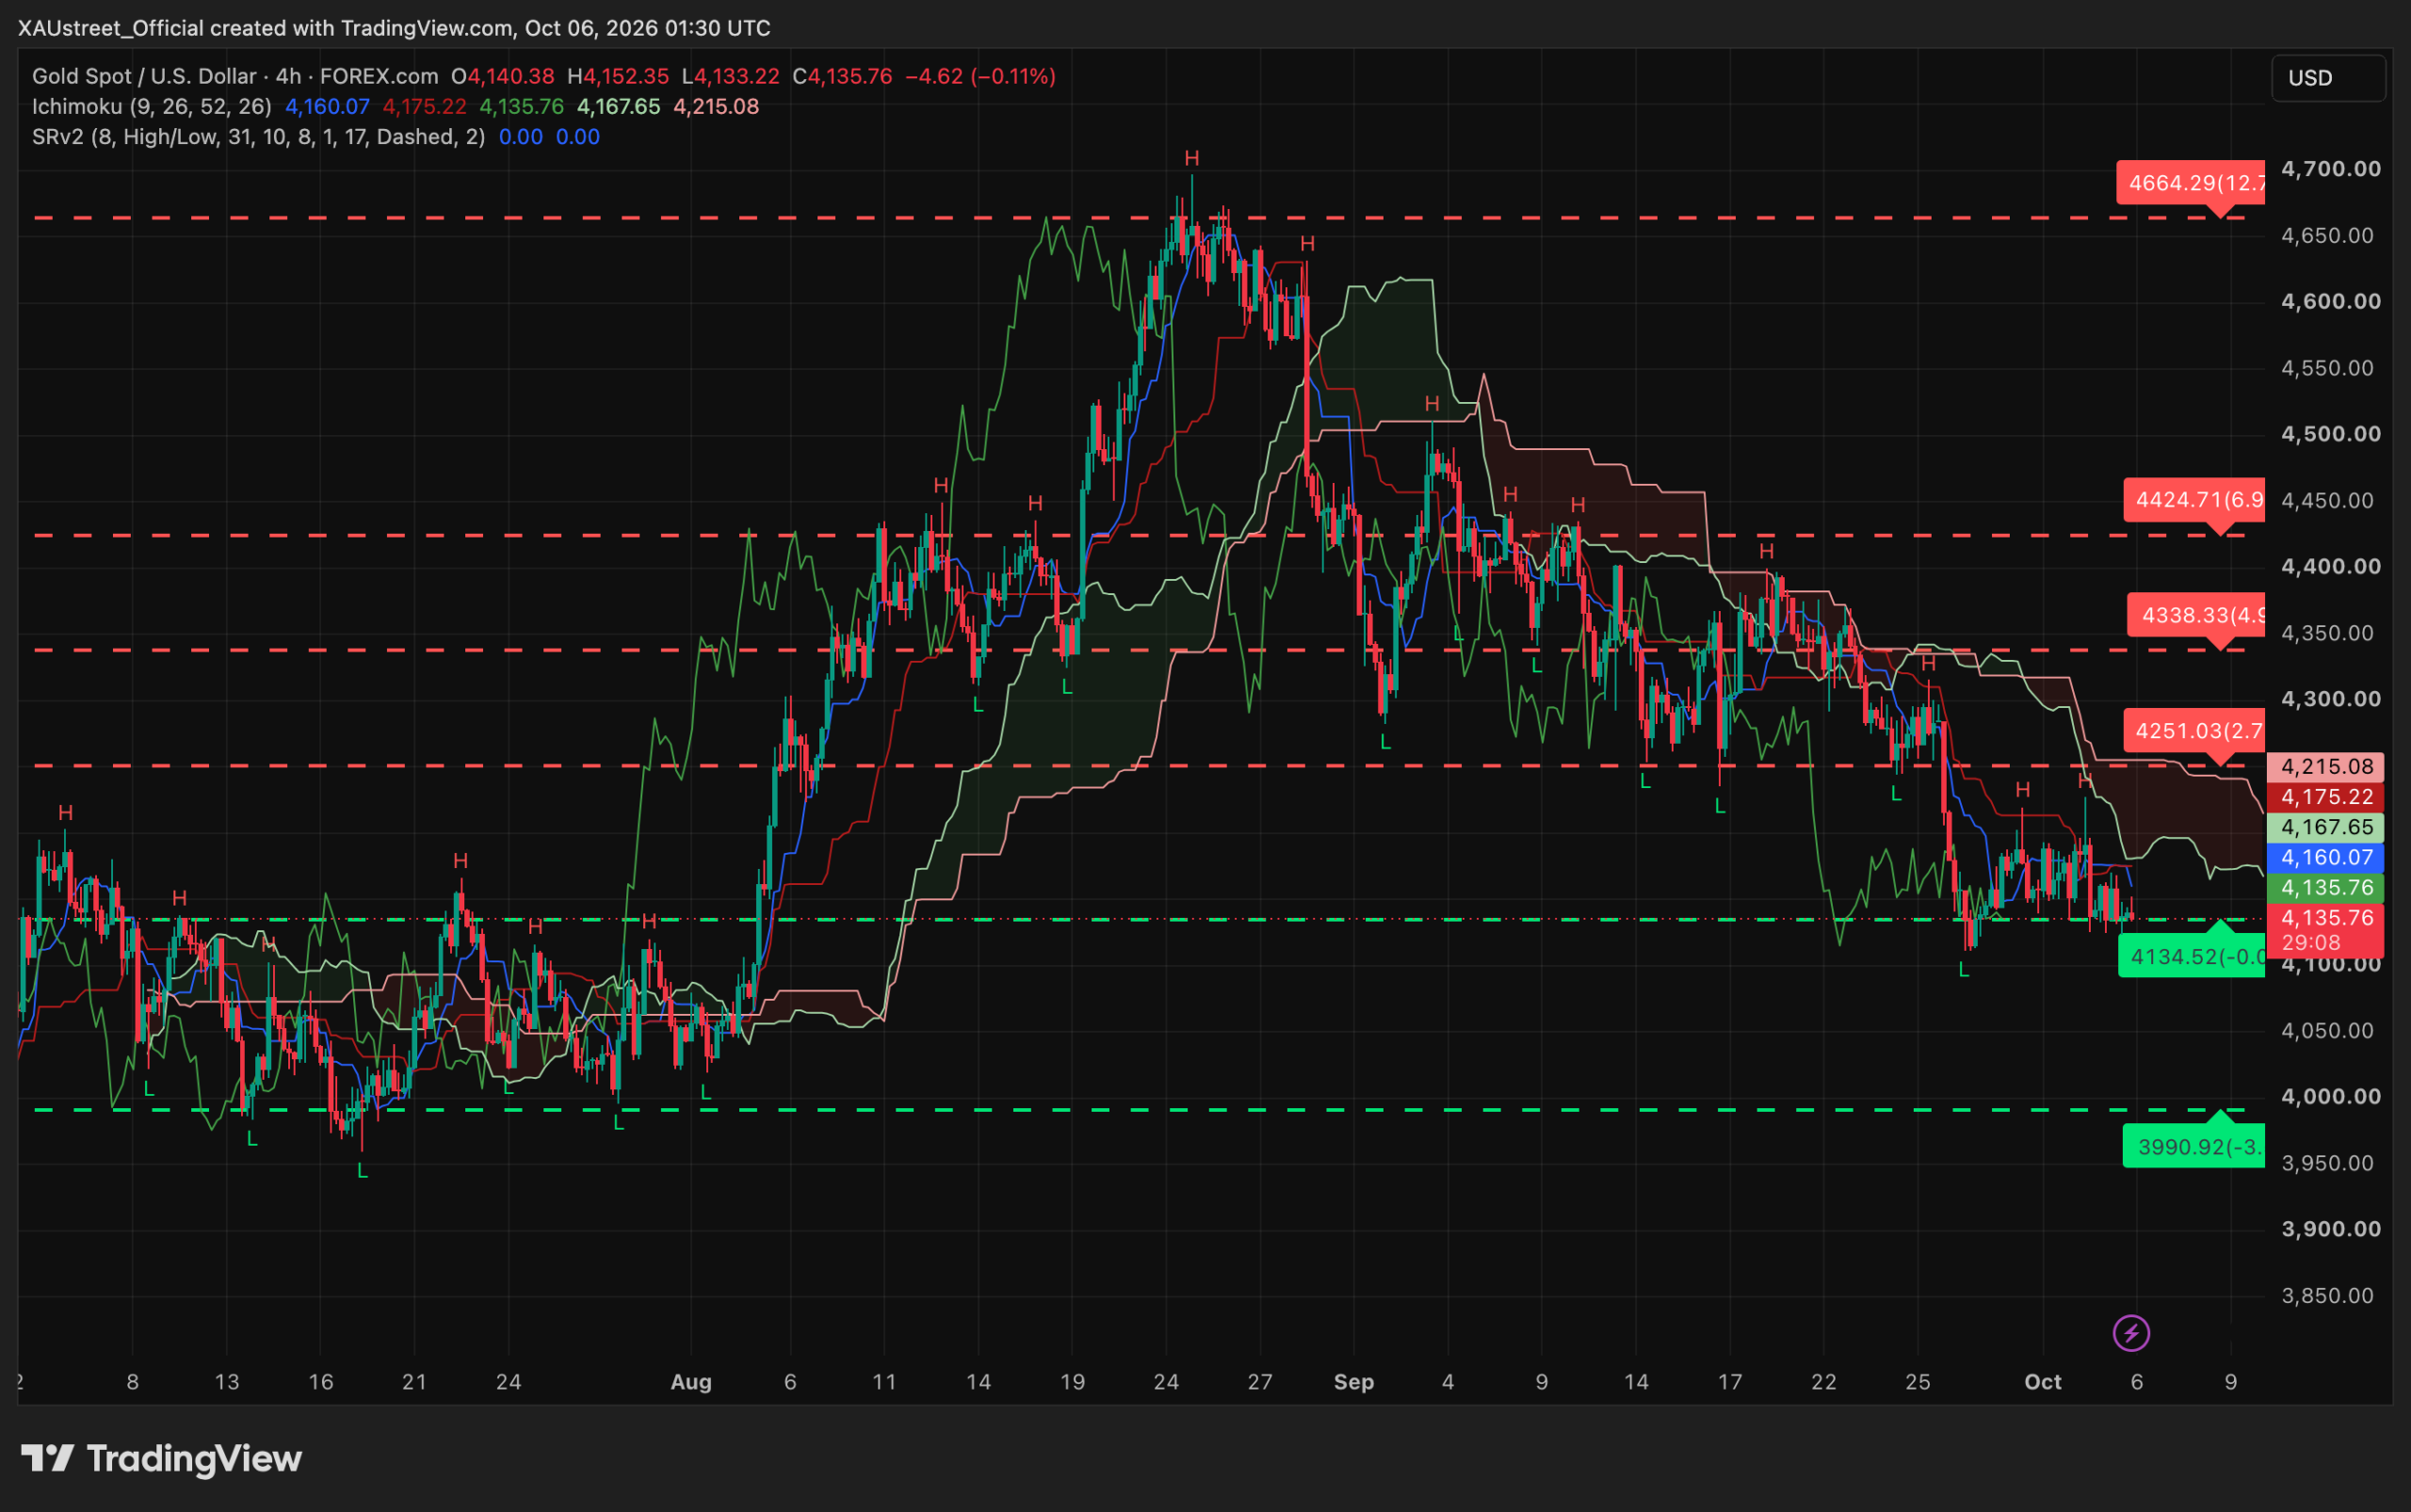Click the 4,175.22 value in Ichimoku legend
The image size is (2411, 1512).
click(424, 106)
